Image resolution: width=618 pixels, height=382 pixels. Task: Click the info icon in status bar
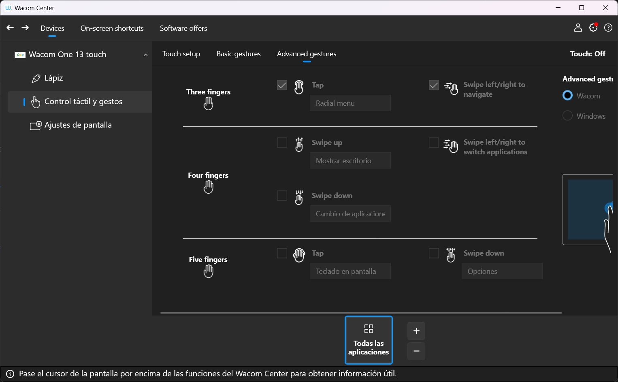click(10, 374)
